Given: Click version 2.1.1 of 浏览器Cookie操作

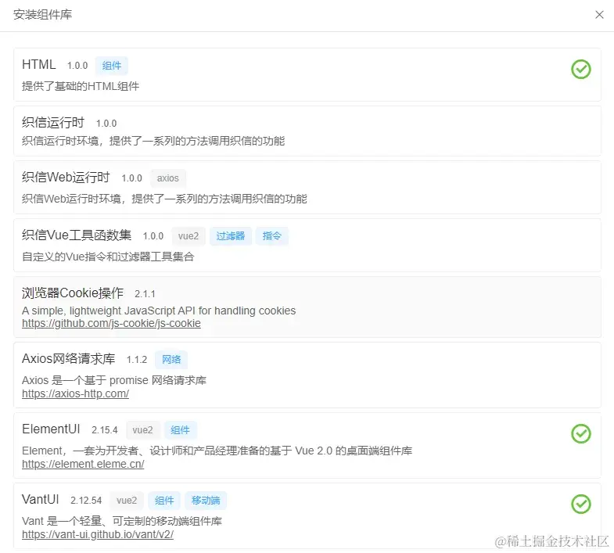Looking at the screenshot, I should coord(145,294).
